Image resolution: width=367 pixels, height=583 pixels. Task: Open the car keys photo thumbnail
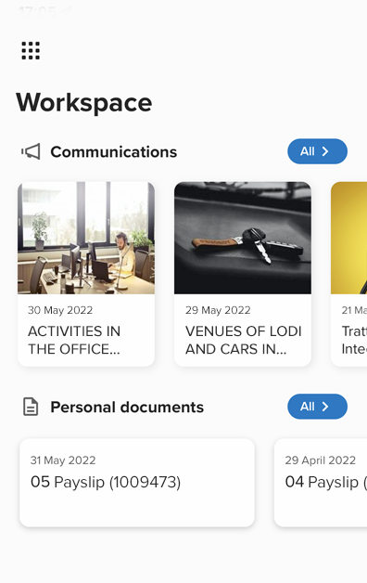[243, 238]
